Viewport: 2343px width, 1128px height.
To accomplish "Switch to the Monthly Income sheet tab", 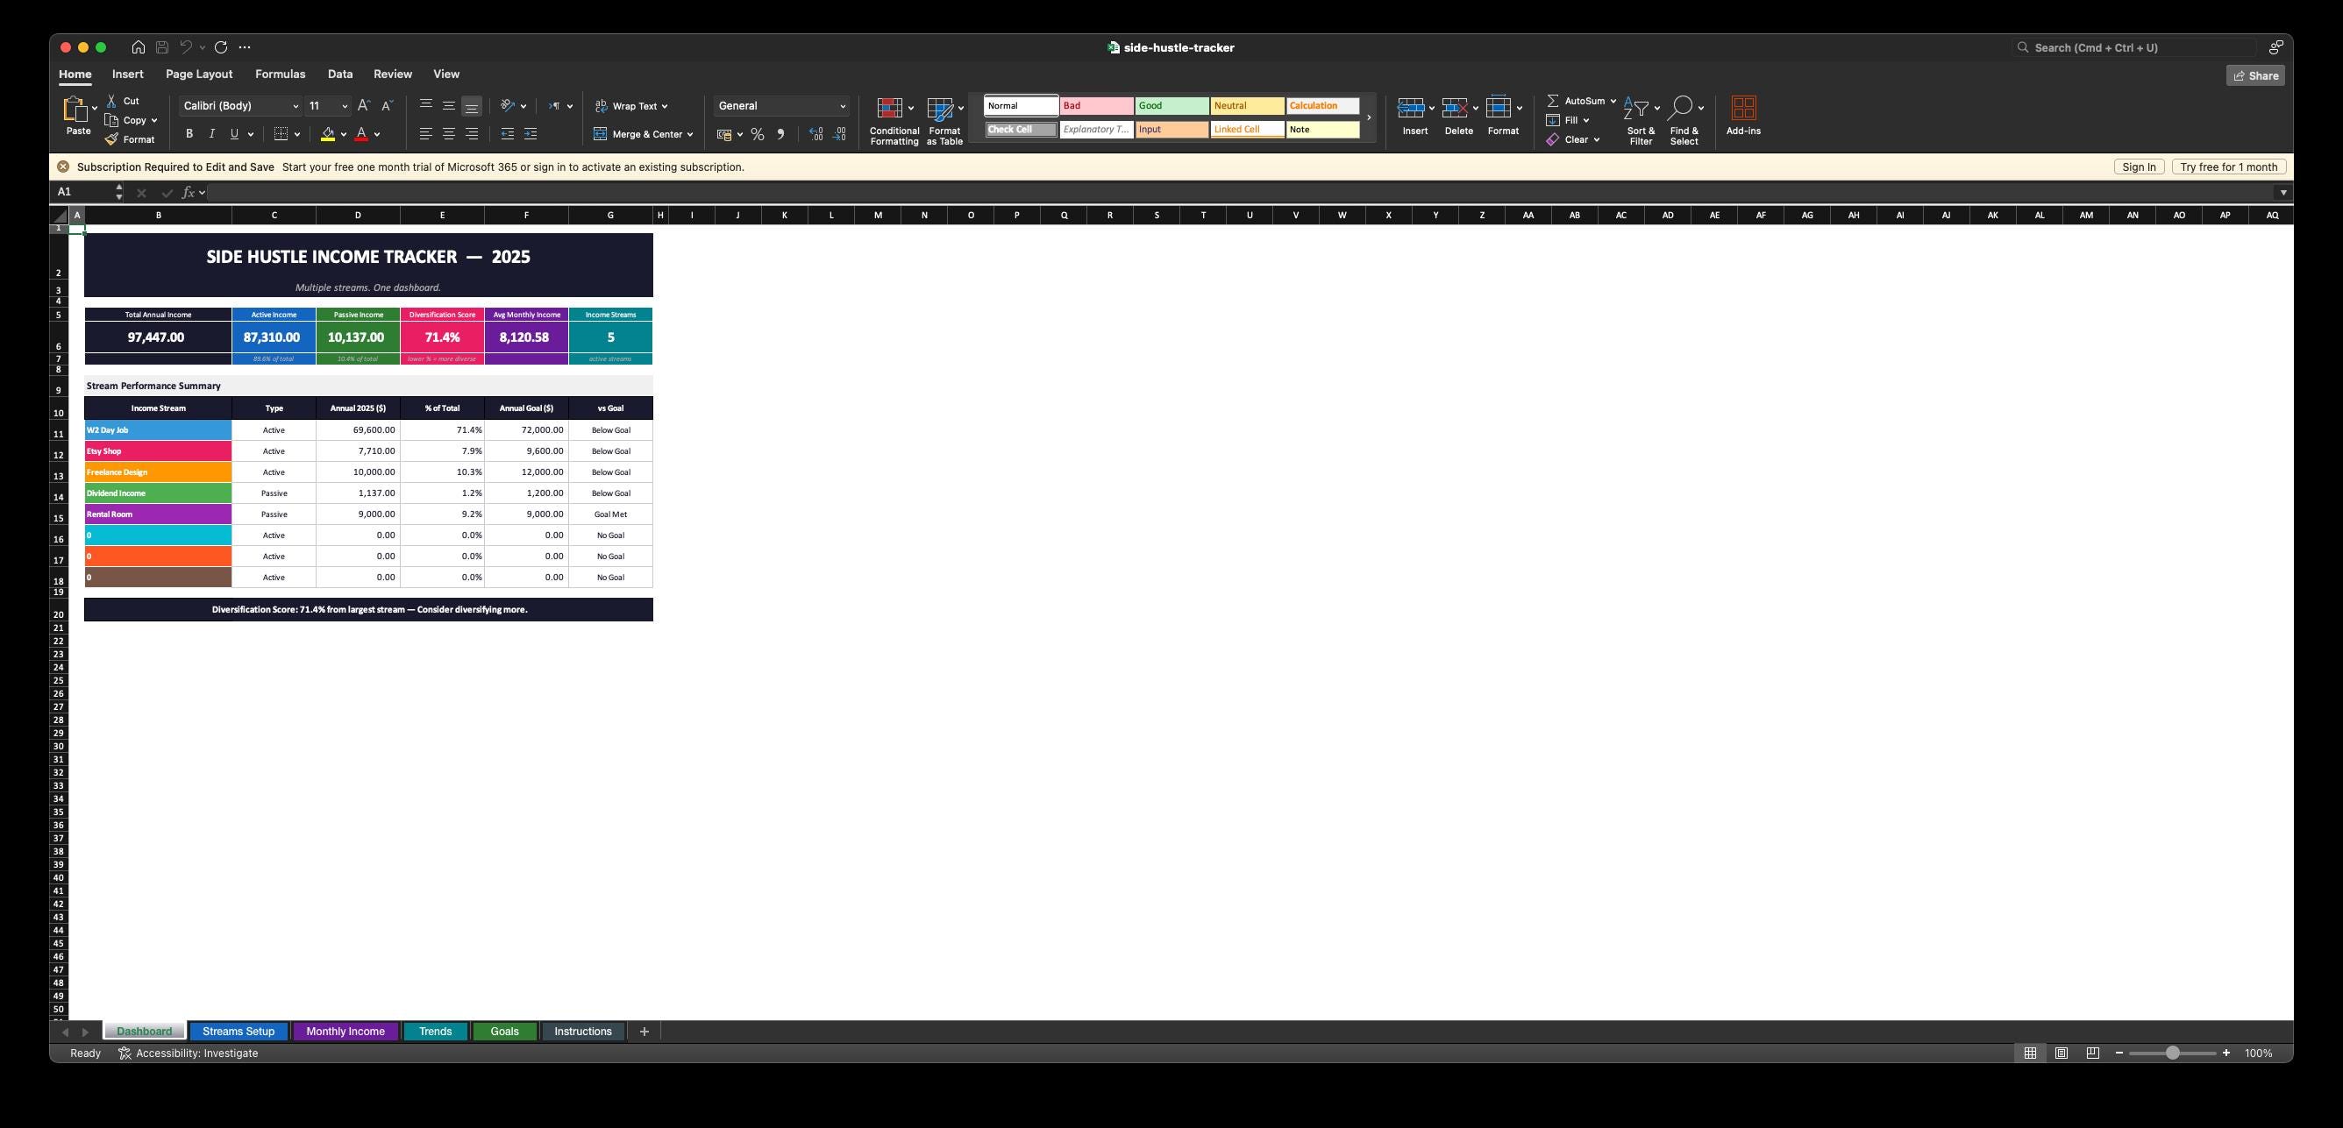I will coord(345,1031).
